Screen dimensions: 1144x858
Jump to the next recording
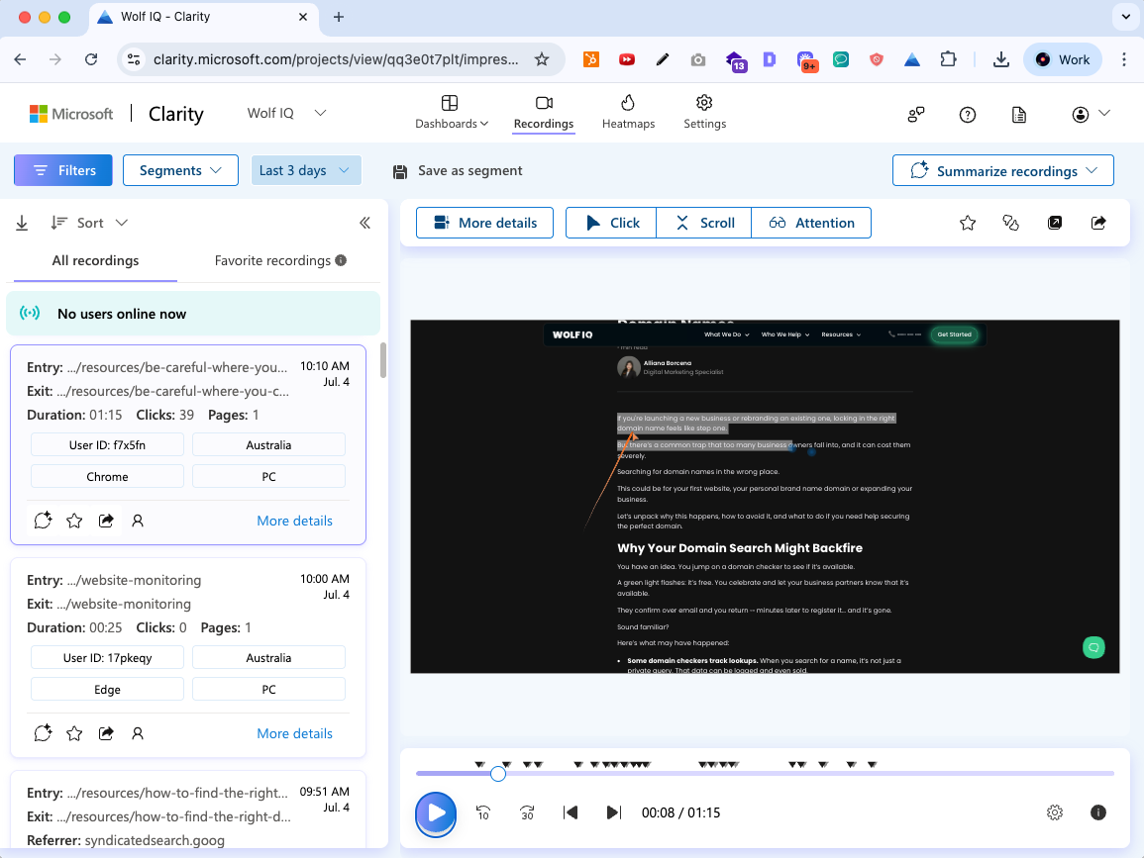(613, 812)
